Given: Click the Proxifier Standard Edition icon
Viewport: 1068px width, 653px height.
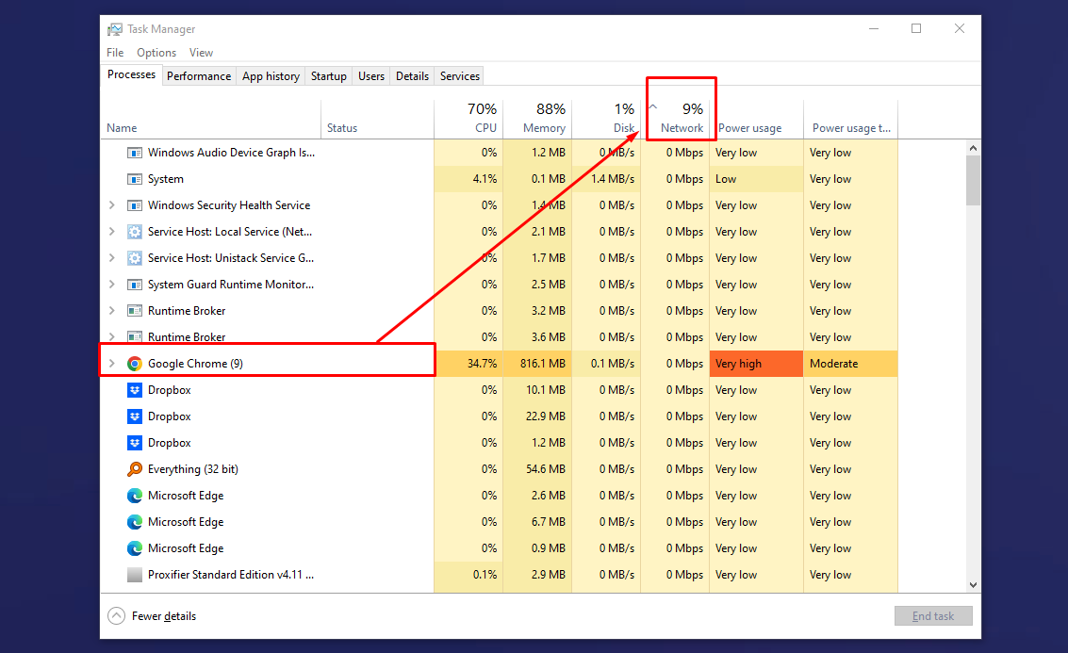Looking at the screenshot, I should [x=135, y=575].
